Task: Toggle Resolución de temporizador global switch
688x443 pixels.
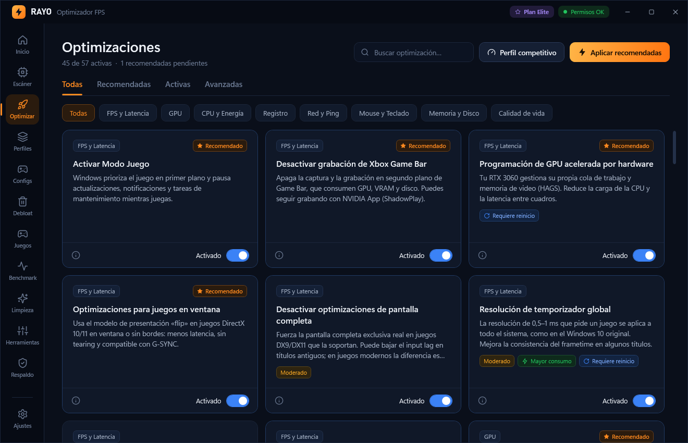Action: [644, 401]
